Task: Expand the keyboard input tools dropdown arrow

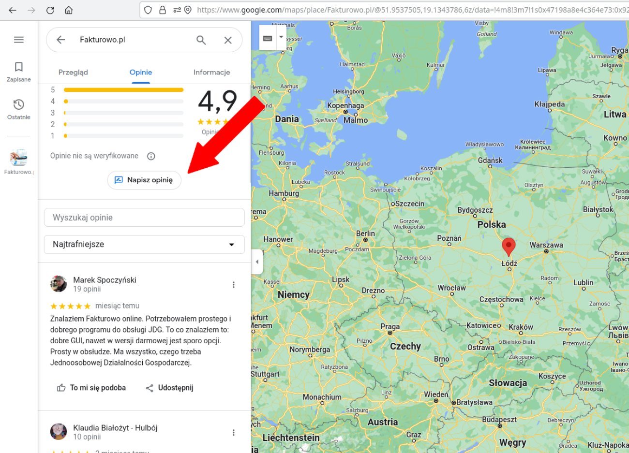Action: click(281, 38)
